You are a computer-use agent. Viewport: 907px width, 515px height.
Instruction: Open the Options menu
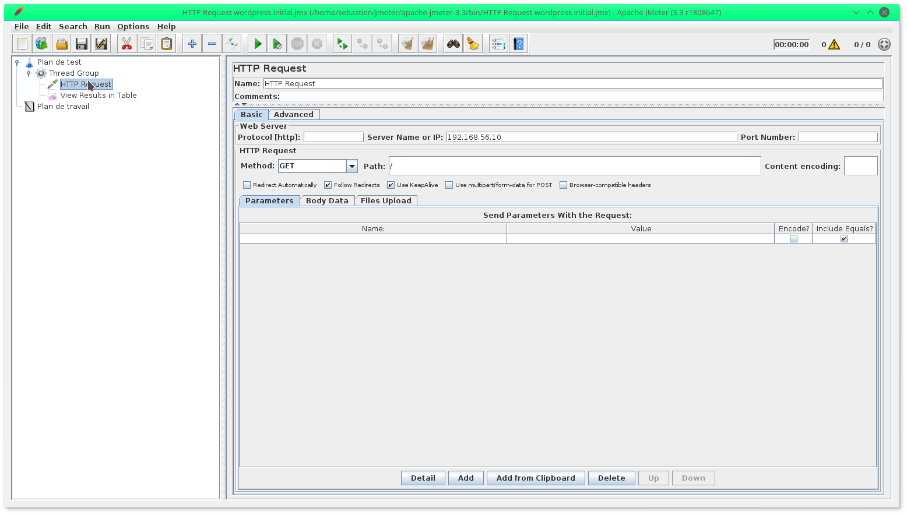point(133,27)
